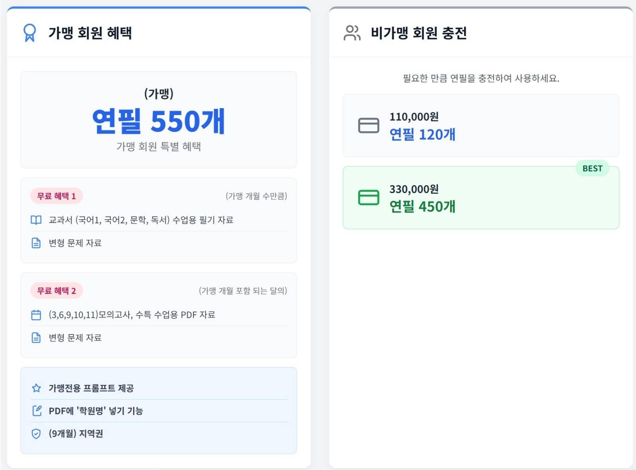Click the star icon for 가맹전용 프롬프트
The height and width of the screenshot is (470, 636).
pyautogui.click(x=36, y=388)
